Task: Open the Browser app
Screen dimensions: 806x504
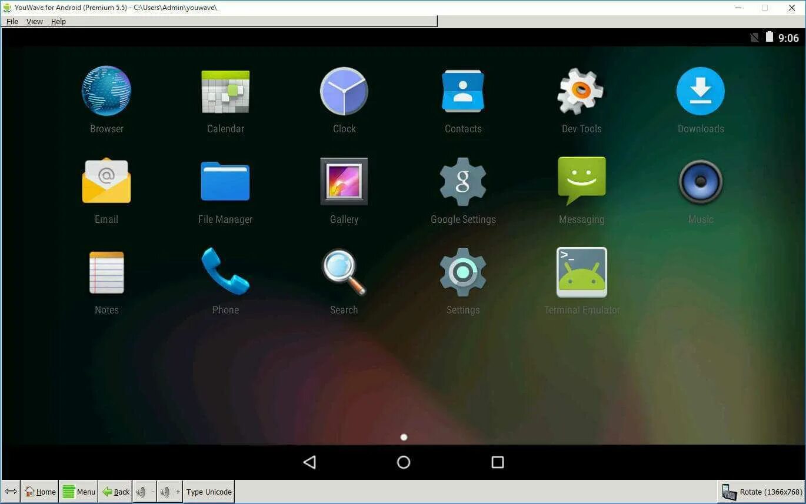Action: [x=106, y=91]
